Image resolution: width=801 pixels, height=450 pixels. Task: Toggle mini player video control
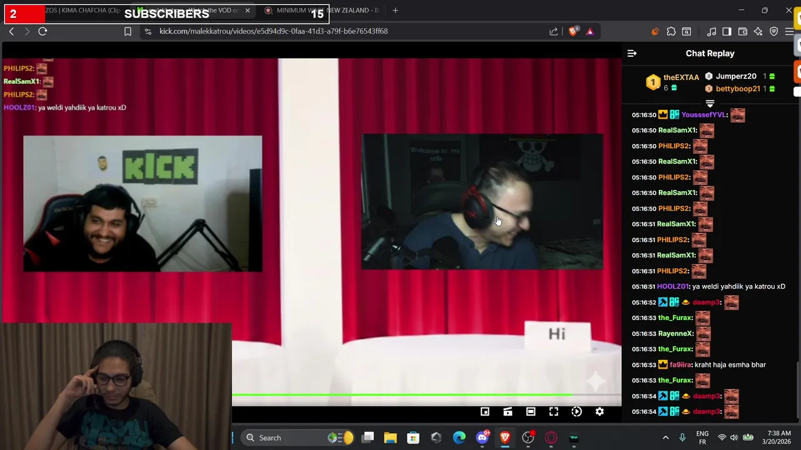click(x=485, y=412)
